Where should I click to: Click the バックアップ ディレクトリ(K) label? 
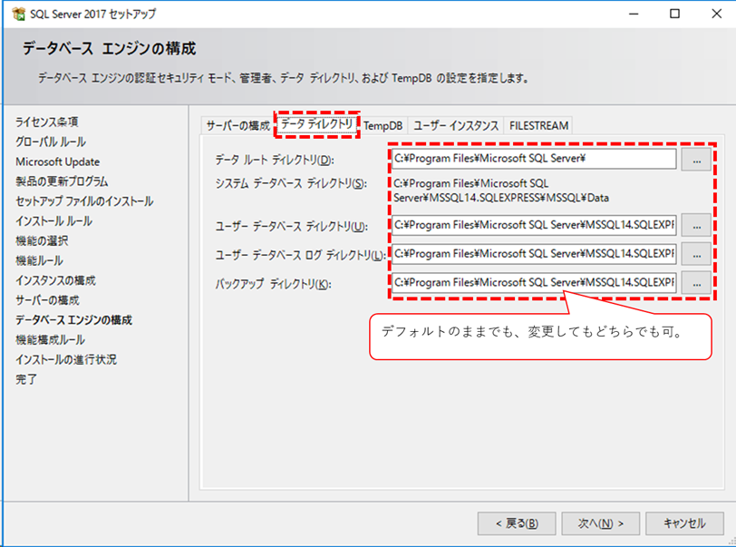tap(273, 284)
